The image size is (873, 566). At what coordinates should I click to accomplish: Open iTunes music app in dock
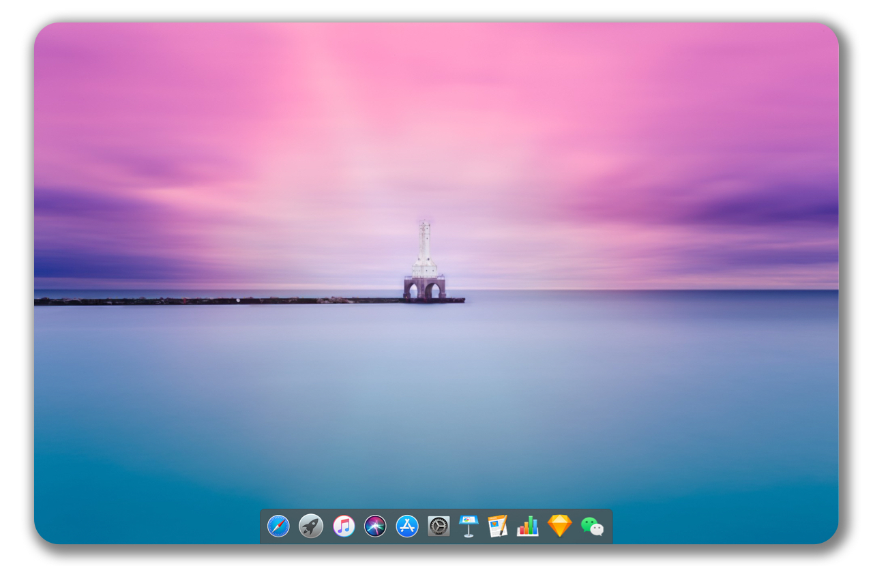(x=344, y=526)
